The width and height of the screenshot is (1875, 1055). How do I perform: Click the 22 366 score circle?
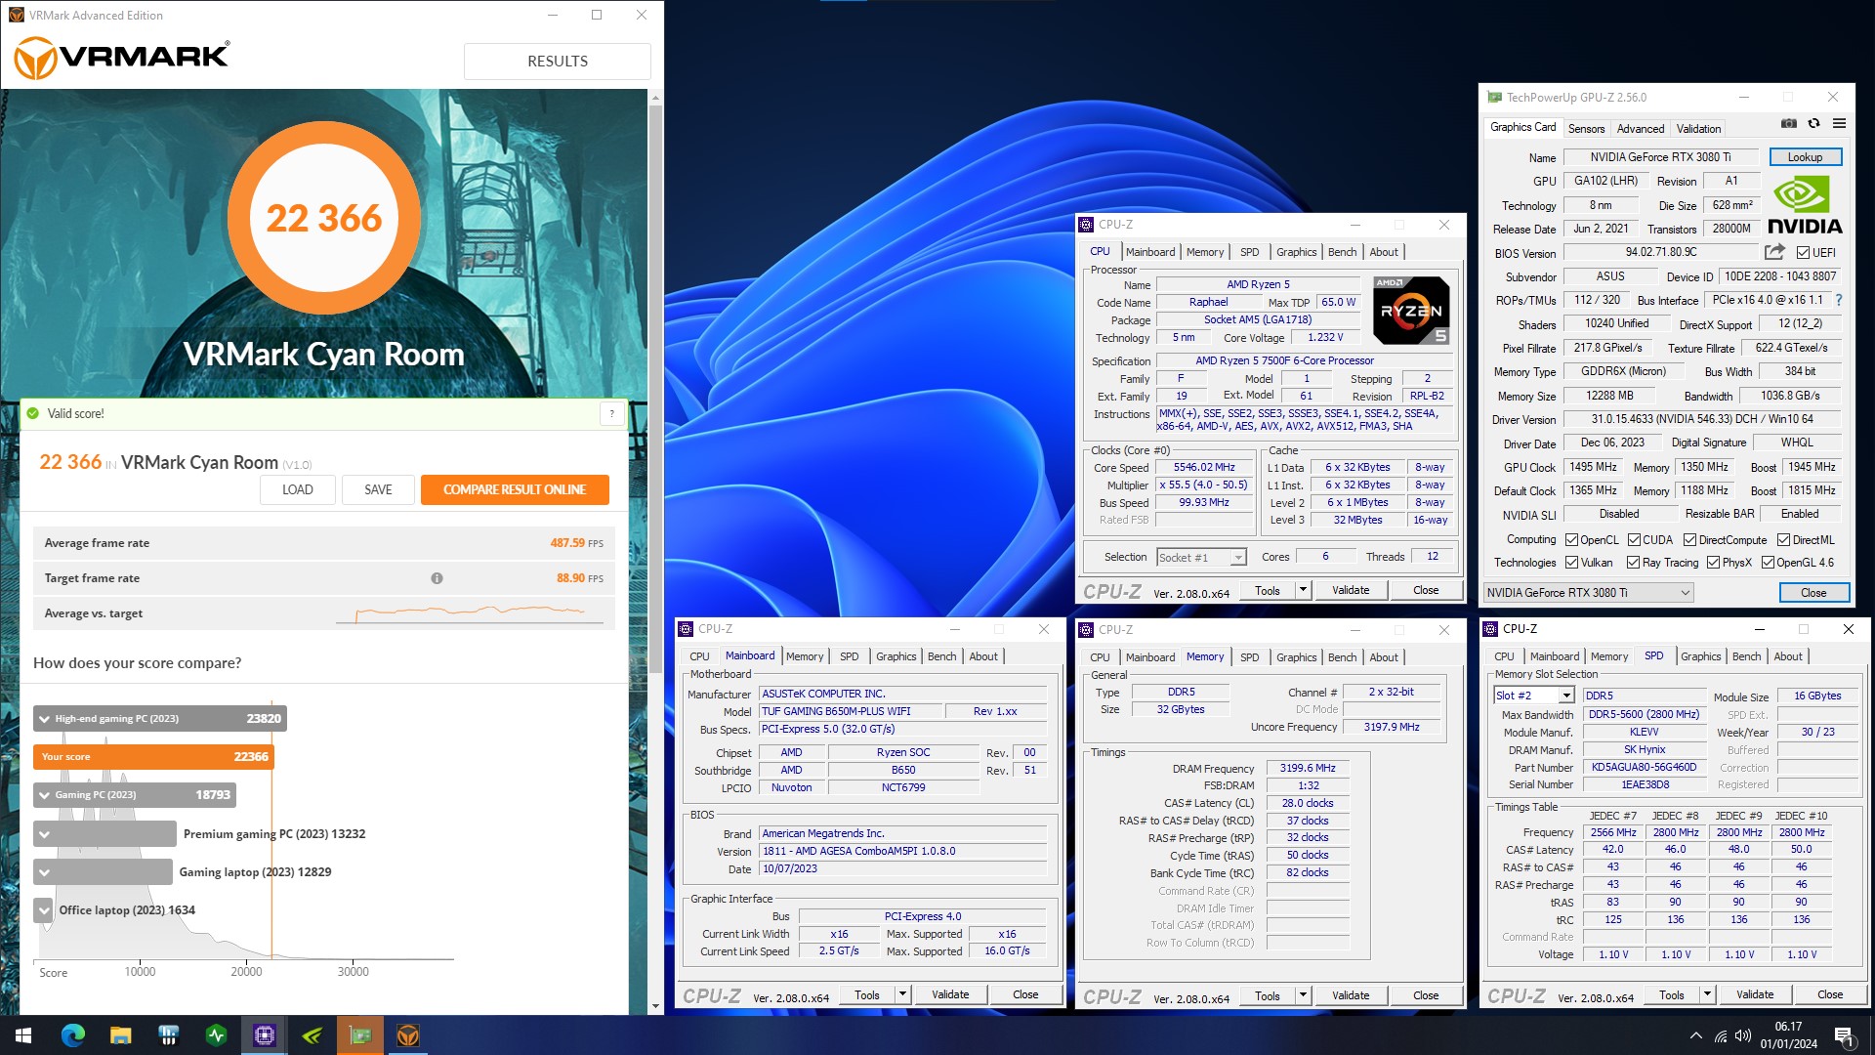pos(324,218)
